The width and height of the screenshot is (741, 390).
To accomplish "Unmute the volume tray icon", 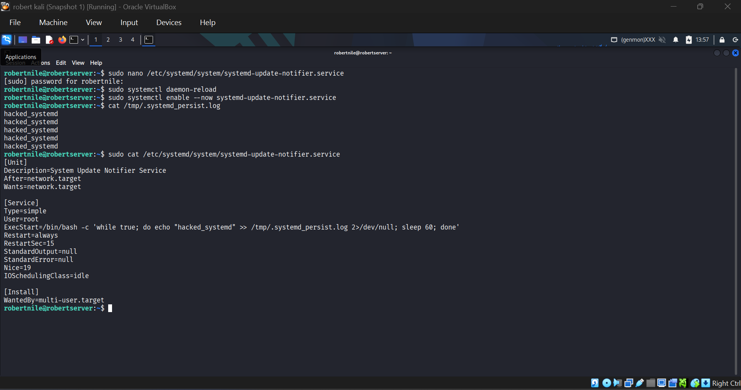I will point(662,40).
